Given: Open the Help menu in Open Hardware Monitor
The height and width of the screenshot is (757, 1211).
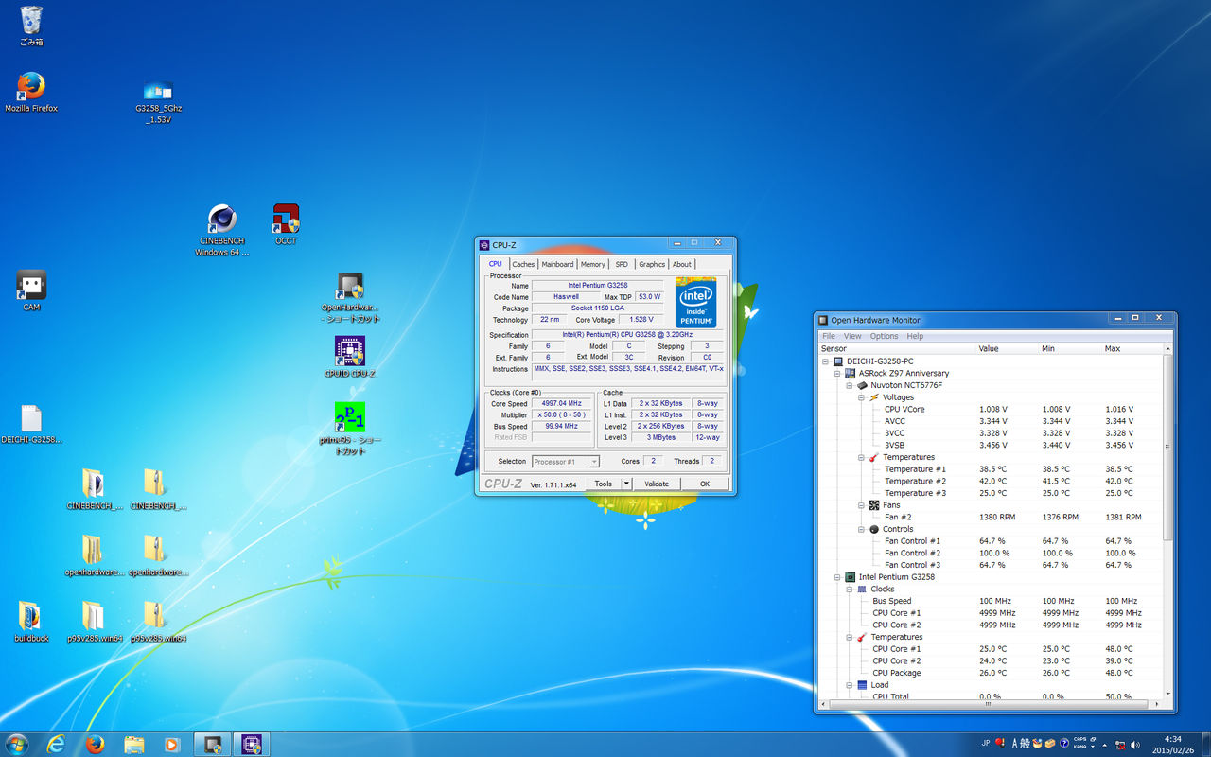Looking at the screenshot, I should 915,336.
